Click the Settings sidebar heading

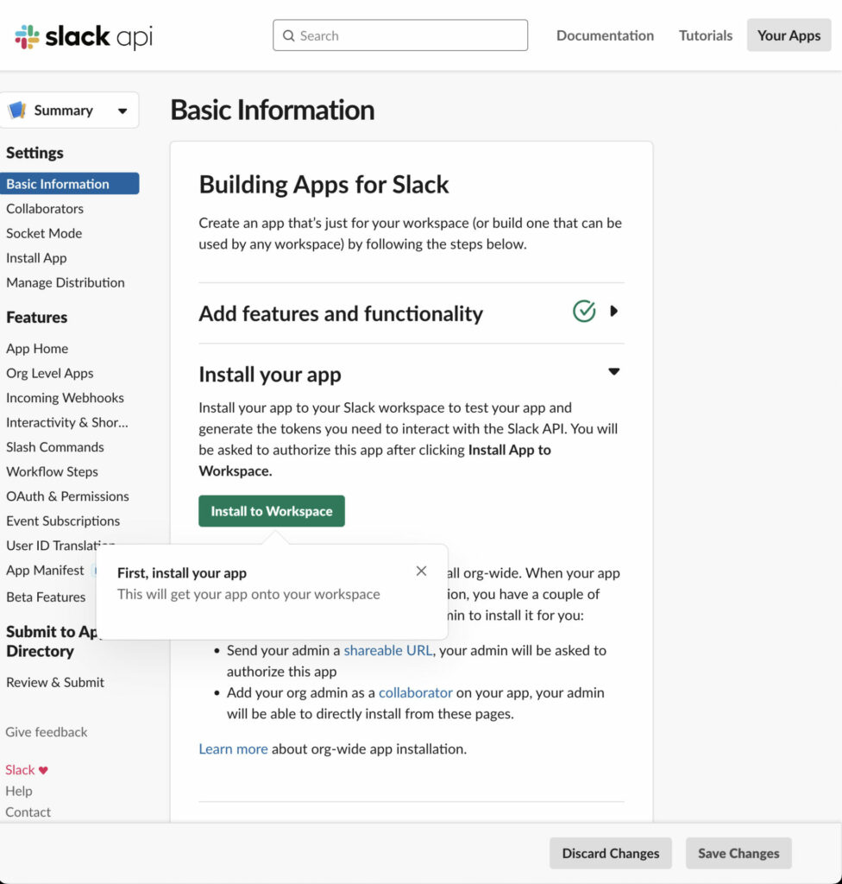click(35, 153)
